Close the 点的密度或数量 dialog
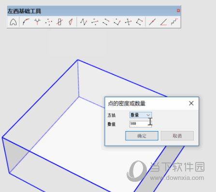The image size is (216, 192). pos(191,103)
